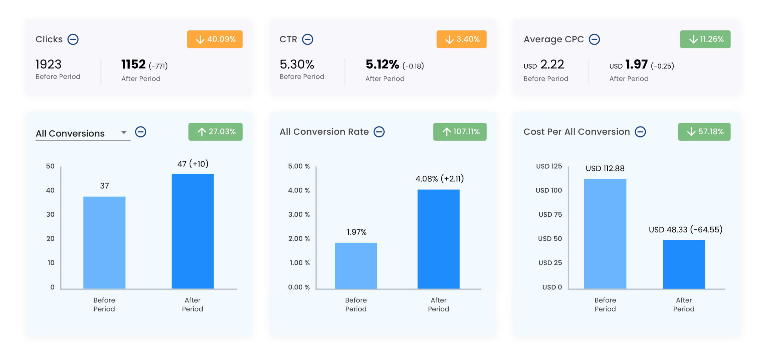This screenshot has height=356, width=764.
Task: Open the All Conversions dropdown arrow
Action: coord(124,132)
